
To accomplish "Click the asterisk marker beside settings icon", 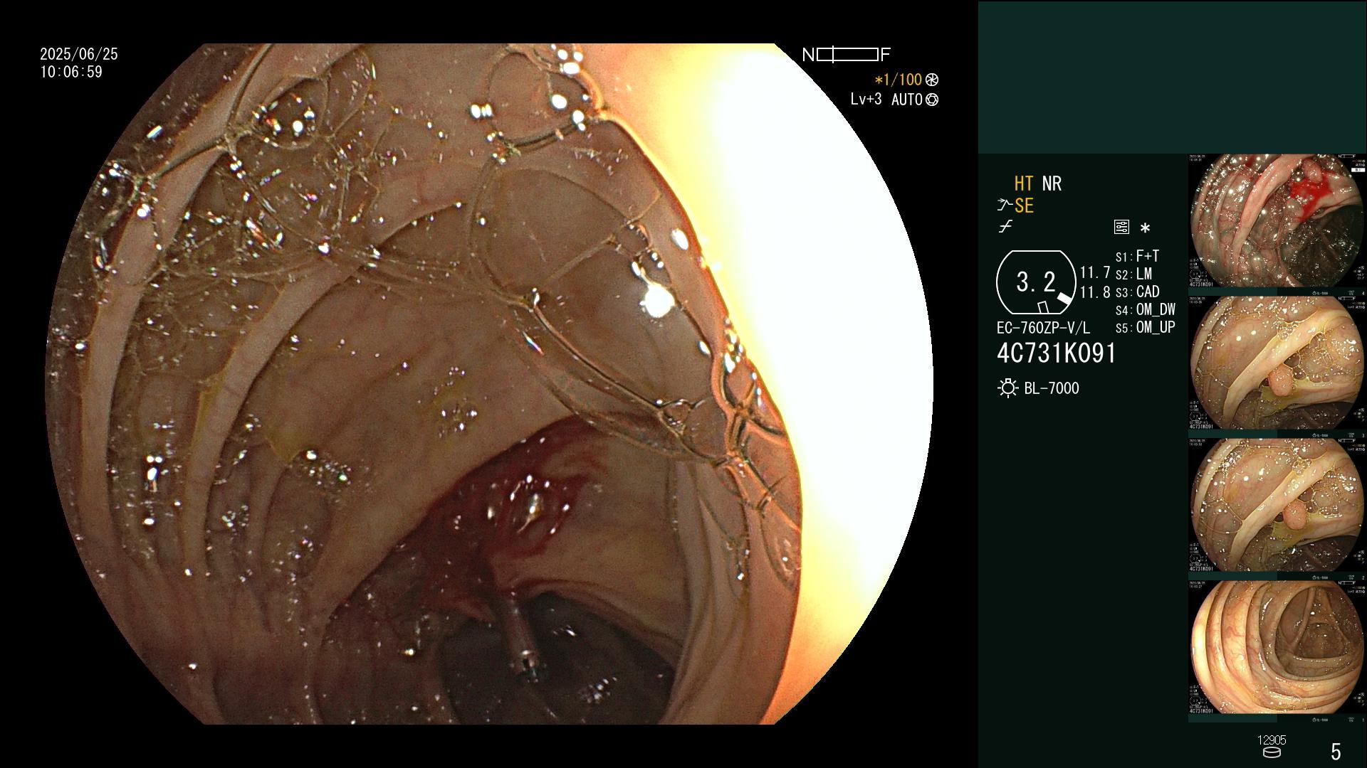I will point(1145,228).
